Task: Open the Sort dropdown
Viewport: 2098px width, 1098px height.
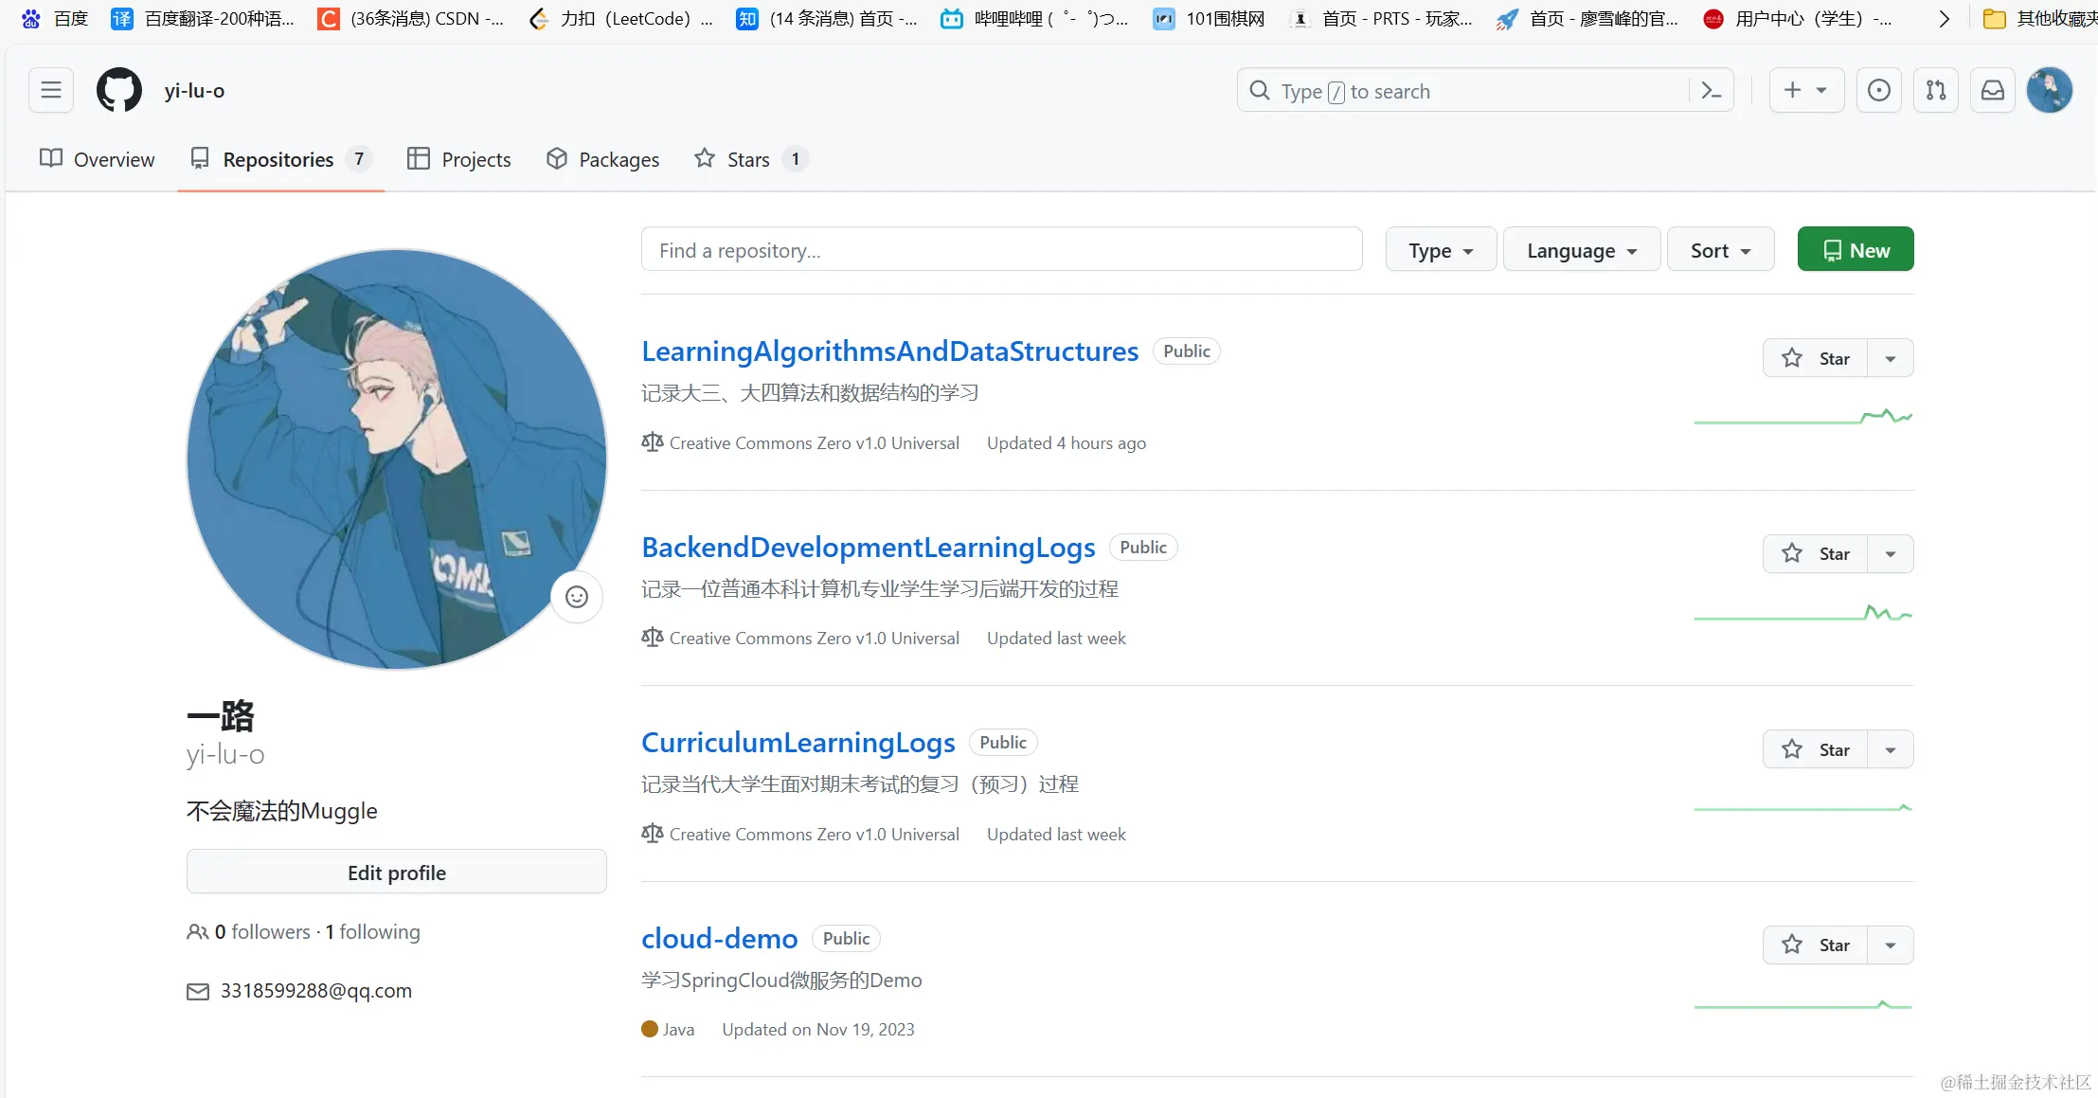Action: point(1720,250)
